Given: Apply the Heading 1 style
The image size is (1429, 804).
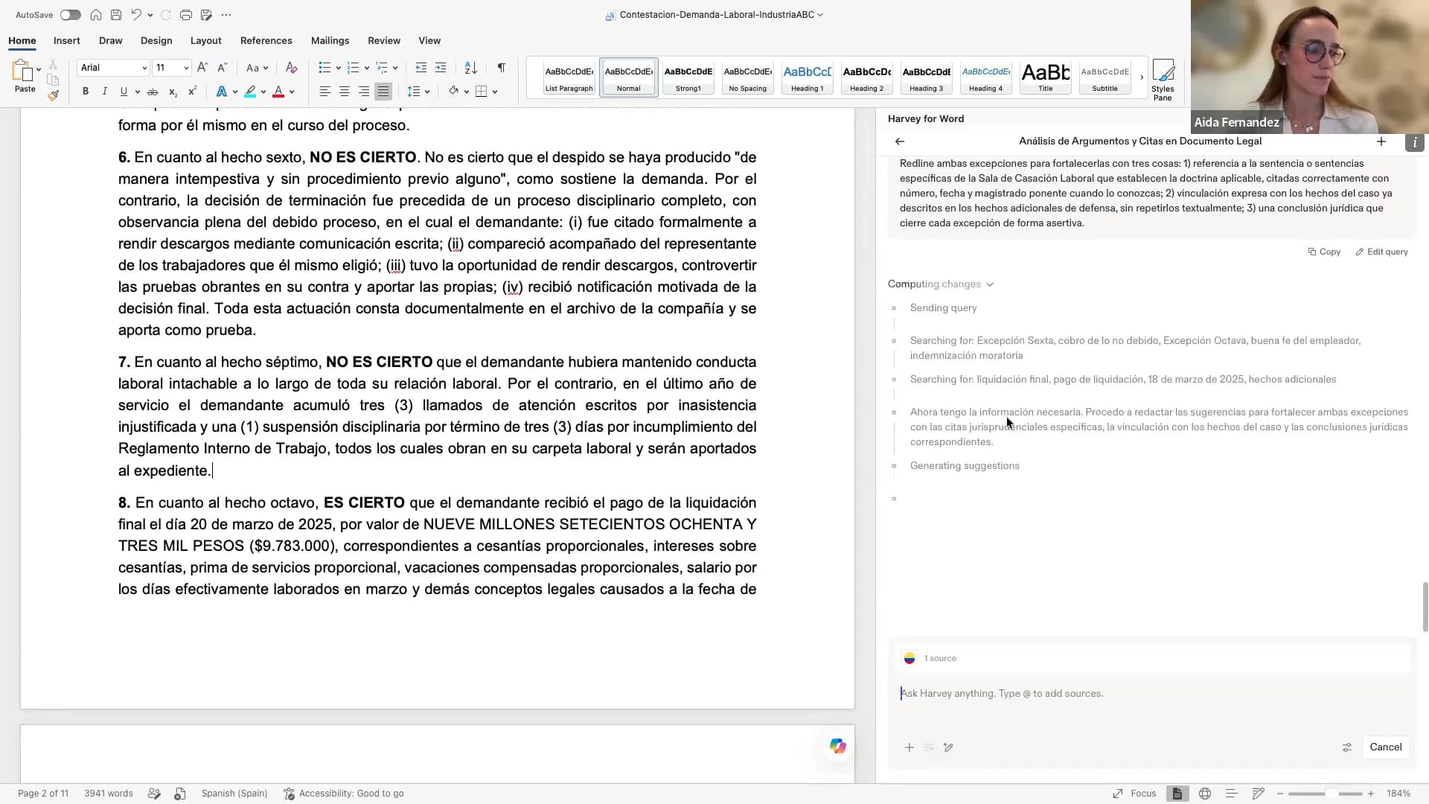Looking at the screenshot, I should [x=807, y=77].
